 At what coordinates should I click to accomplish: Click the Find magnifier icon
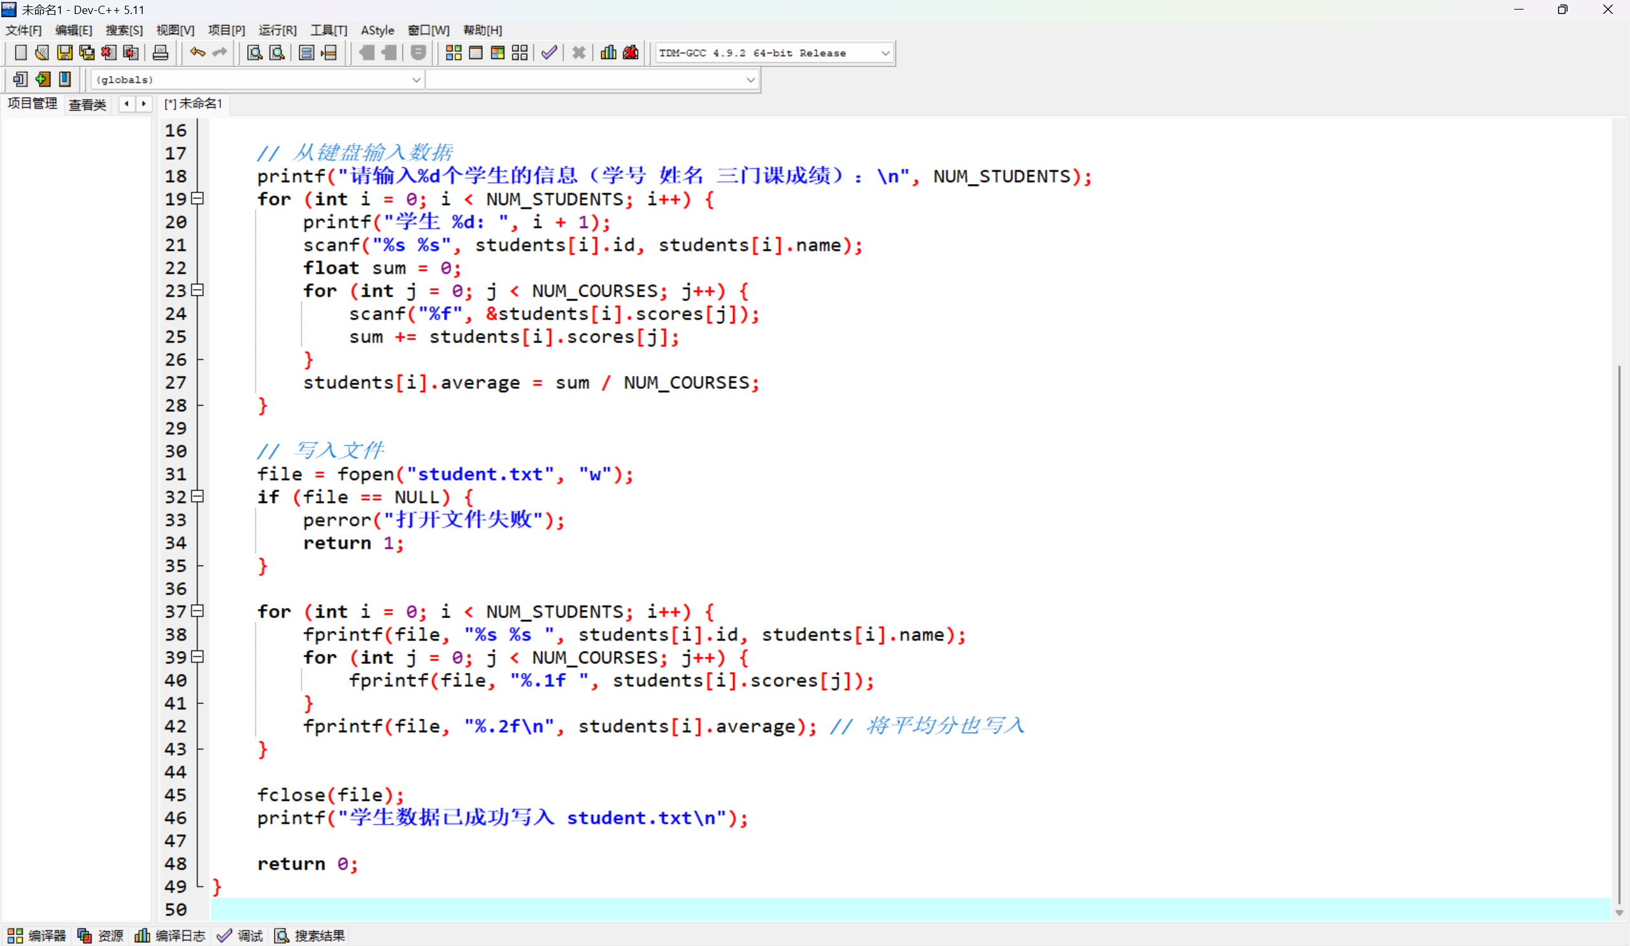254,53
